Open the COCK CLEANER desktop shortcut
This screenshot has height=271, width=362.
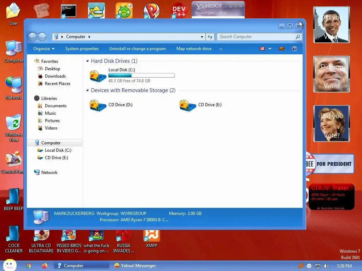tap(14, 239)
